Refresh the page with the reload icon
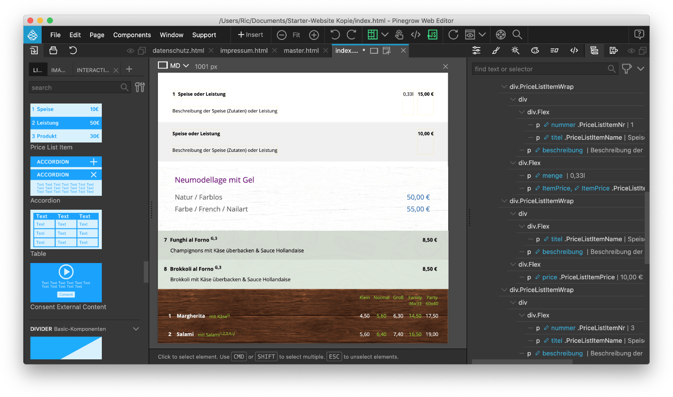This screenshot has height=397, width=673. click(x=453, y=35)
